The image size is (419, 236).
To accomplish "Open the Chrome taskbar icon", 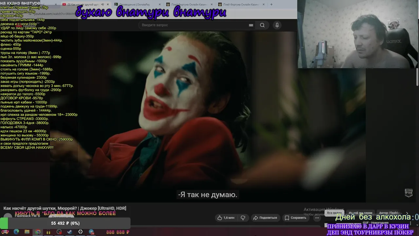I will 38,232.
